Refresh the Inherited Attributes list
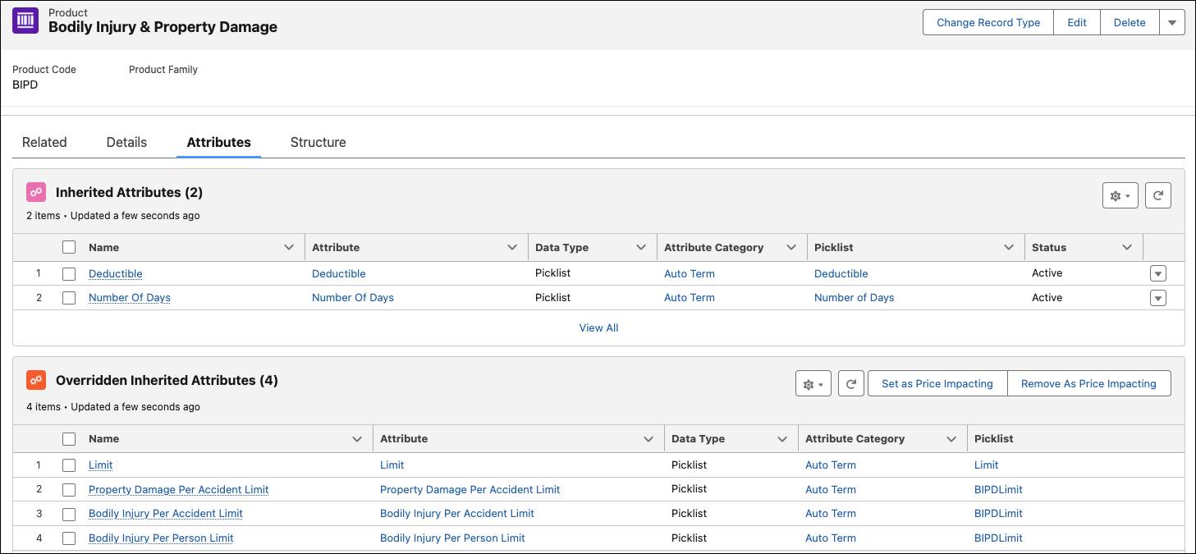The width and height of the screenshot is (1196, 554). tap(1157, 195)
